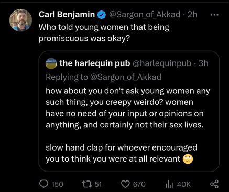229x192 pixels.
Task: Open the three-dot more options menu
Action: click(x=214, y=15)
